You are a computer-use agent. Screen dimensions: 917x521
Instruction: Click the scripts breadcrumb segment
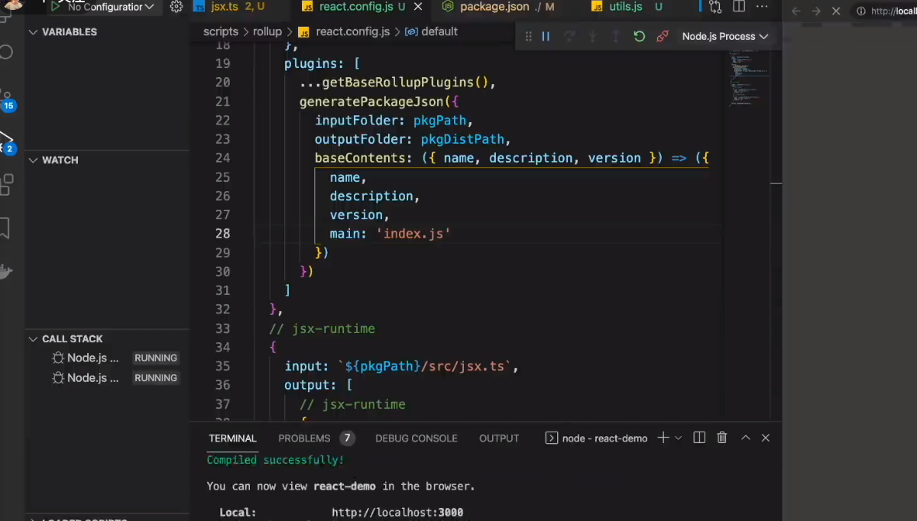(221, 31)
